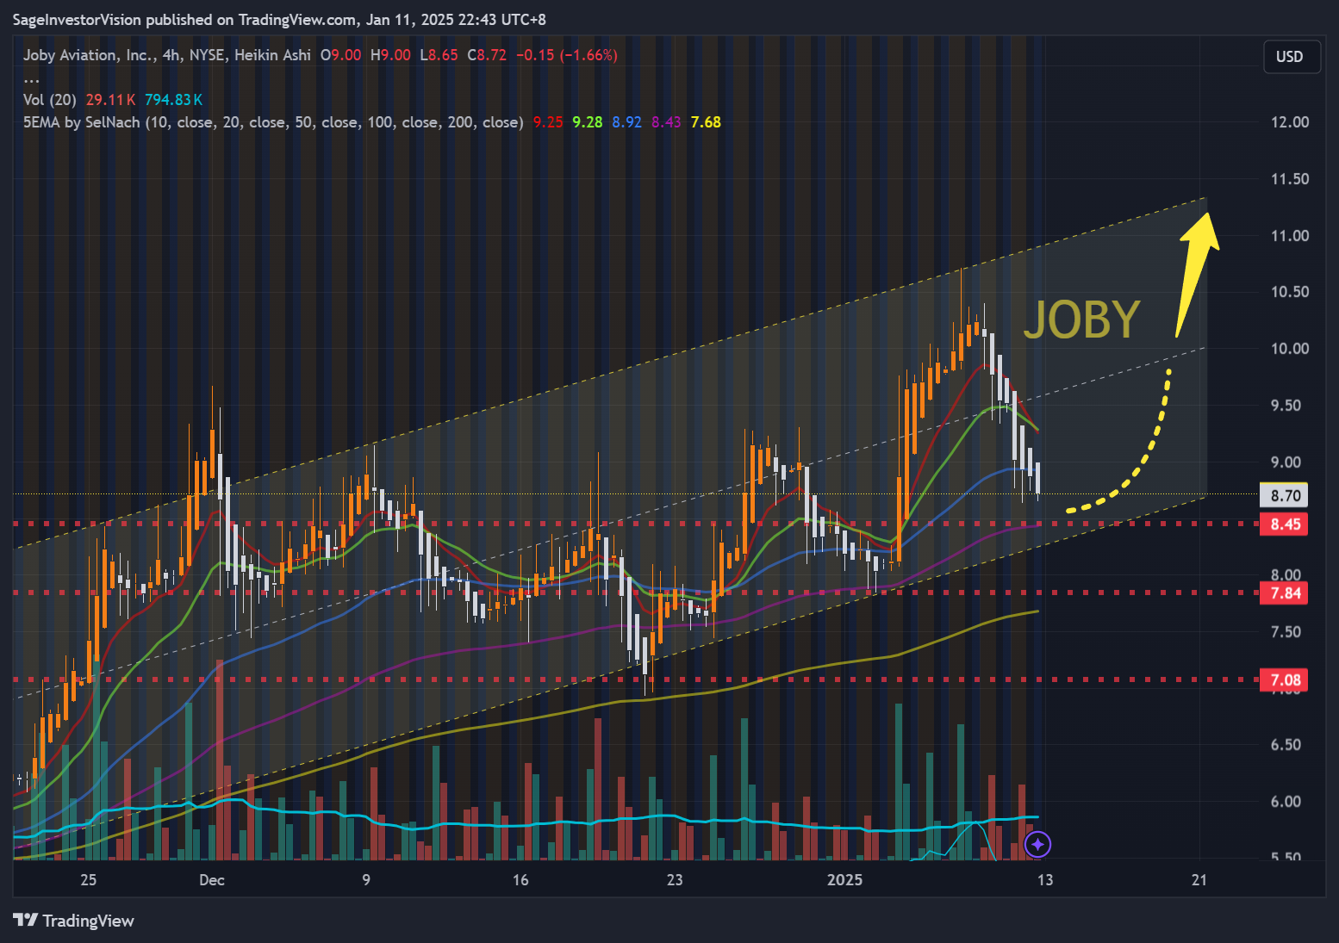1339x943 pixels.
Task: Click the red 7.84 price level label
Action: coord(1285,592)
